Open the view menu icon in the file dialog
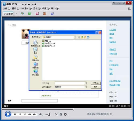134x121 pixels. point(88,37)
